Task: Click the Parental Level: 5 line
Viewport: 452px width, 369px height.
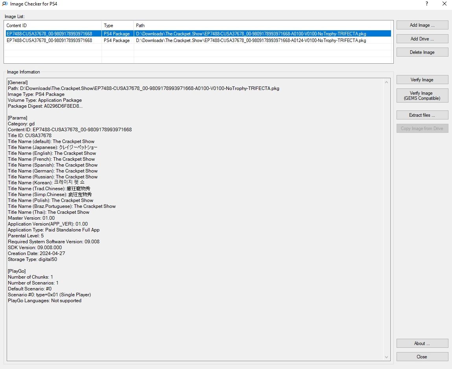Action: [x=26, y=236]
